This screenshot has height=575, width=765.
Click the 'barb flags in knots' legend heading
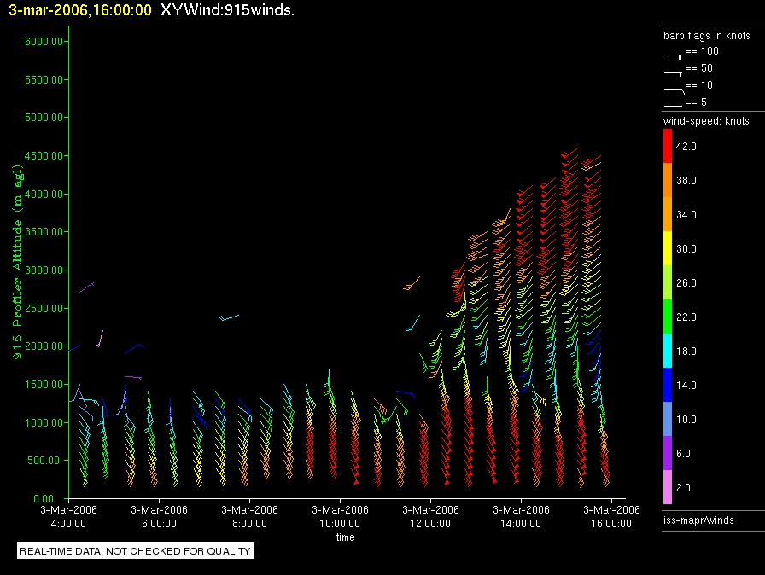pyautogui.click(x=706, y=36)
